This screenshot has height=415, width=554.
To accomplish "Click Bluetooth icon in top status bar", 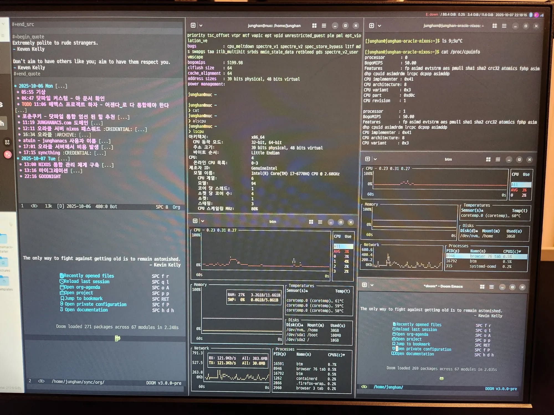I will coord(531,15).
